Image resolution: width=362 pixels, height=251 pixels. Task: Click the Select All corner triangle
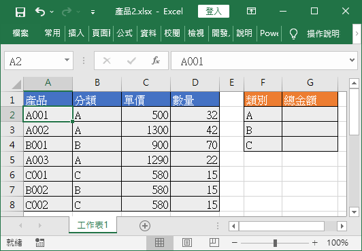coord(16,84)
